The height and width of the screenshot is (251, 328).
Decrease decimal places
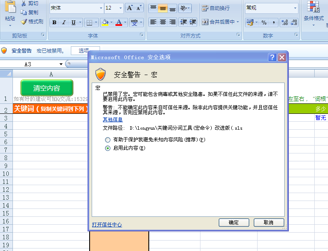click(294, 22)
